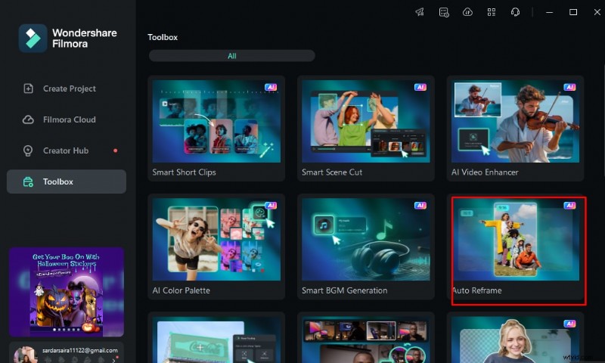
Task: Click AI badge on Smart BGM Generation card
Action: tap(420, 205)
